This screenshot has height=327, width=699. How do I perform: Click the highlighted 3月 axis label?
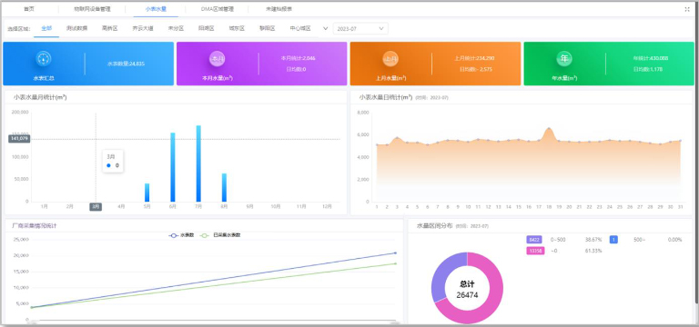click(x=96, y=207)
